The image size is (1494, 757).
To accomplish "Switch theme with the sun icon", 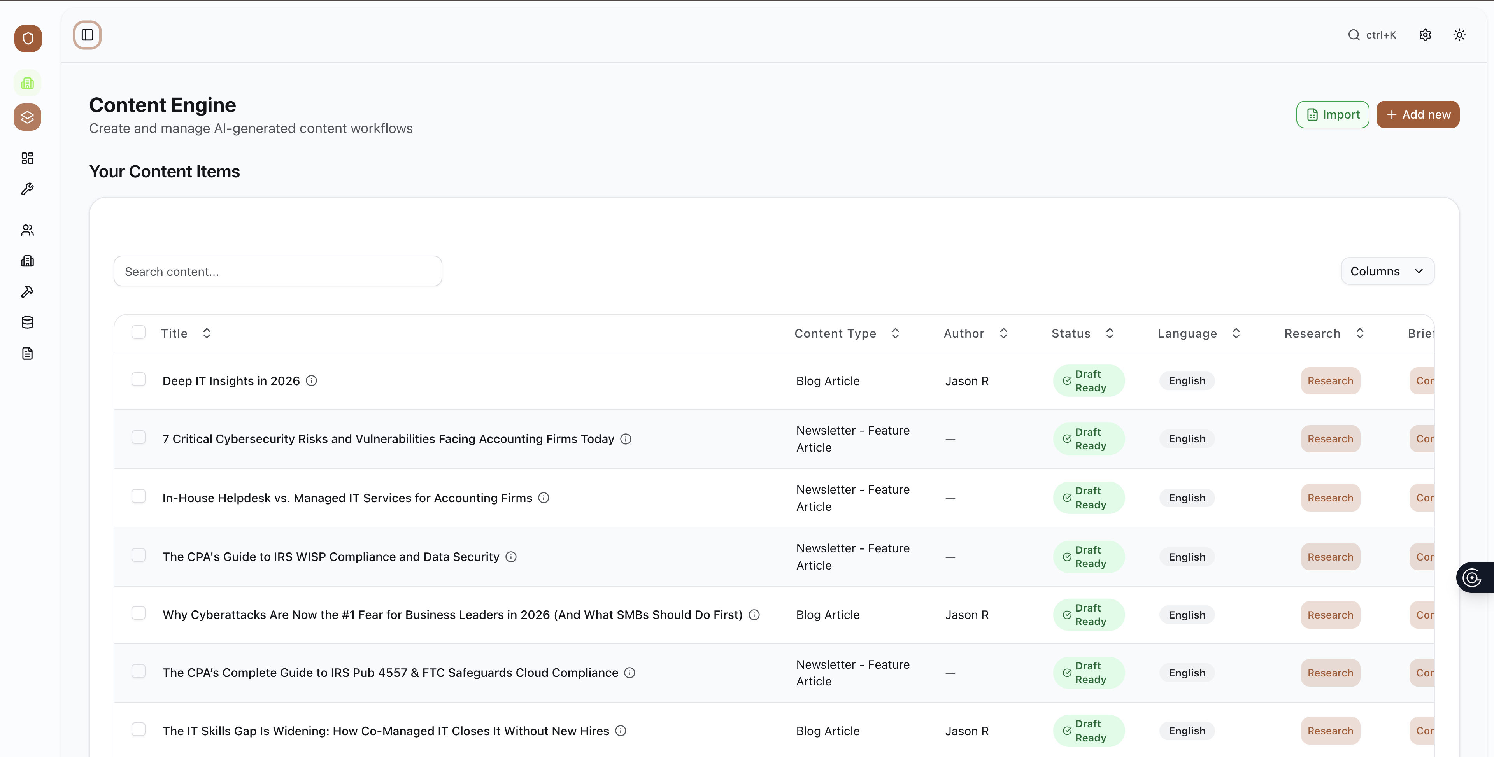I will click(1460, 35).
